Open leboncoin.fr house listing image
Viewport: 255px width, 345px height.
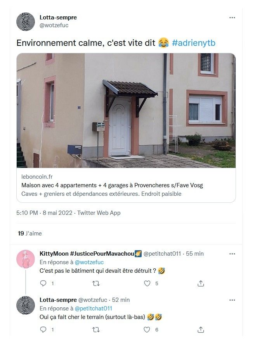point(126,110)
